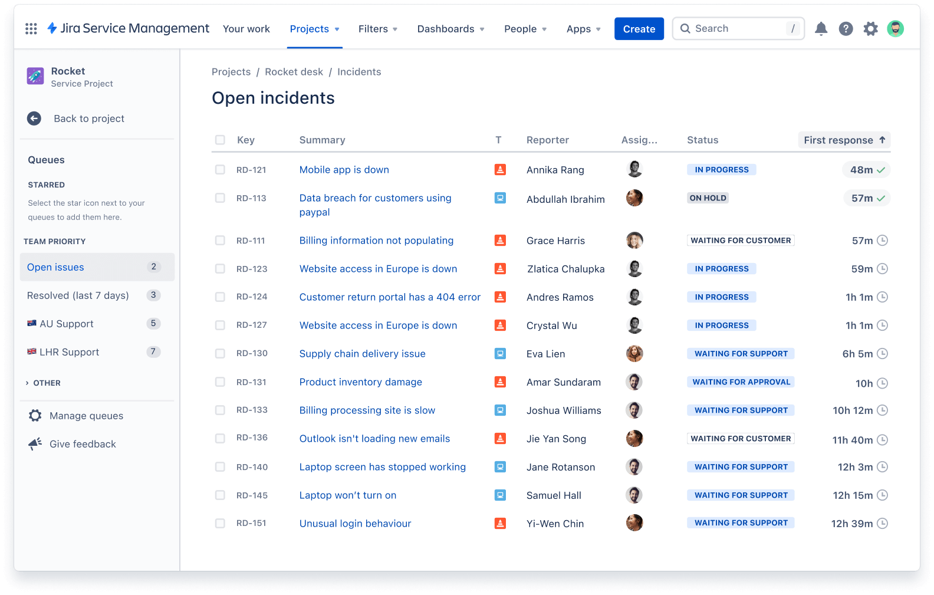This screenshot has height=595, width=934.
Task: Click the notifications bell icon
Action: [821, 29]
